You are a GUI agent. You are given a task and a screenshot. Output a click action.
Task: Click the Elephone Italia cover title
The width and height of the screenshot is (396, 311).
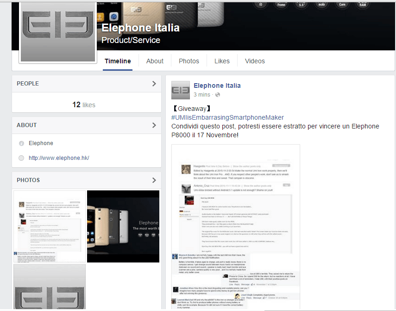pyautogui.click(x=140, y=28)
